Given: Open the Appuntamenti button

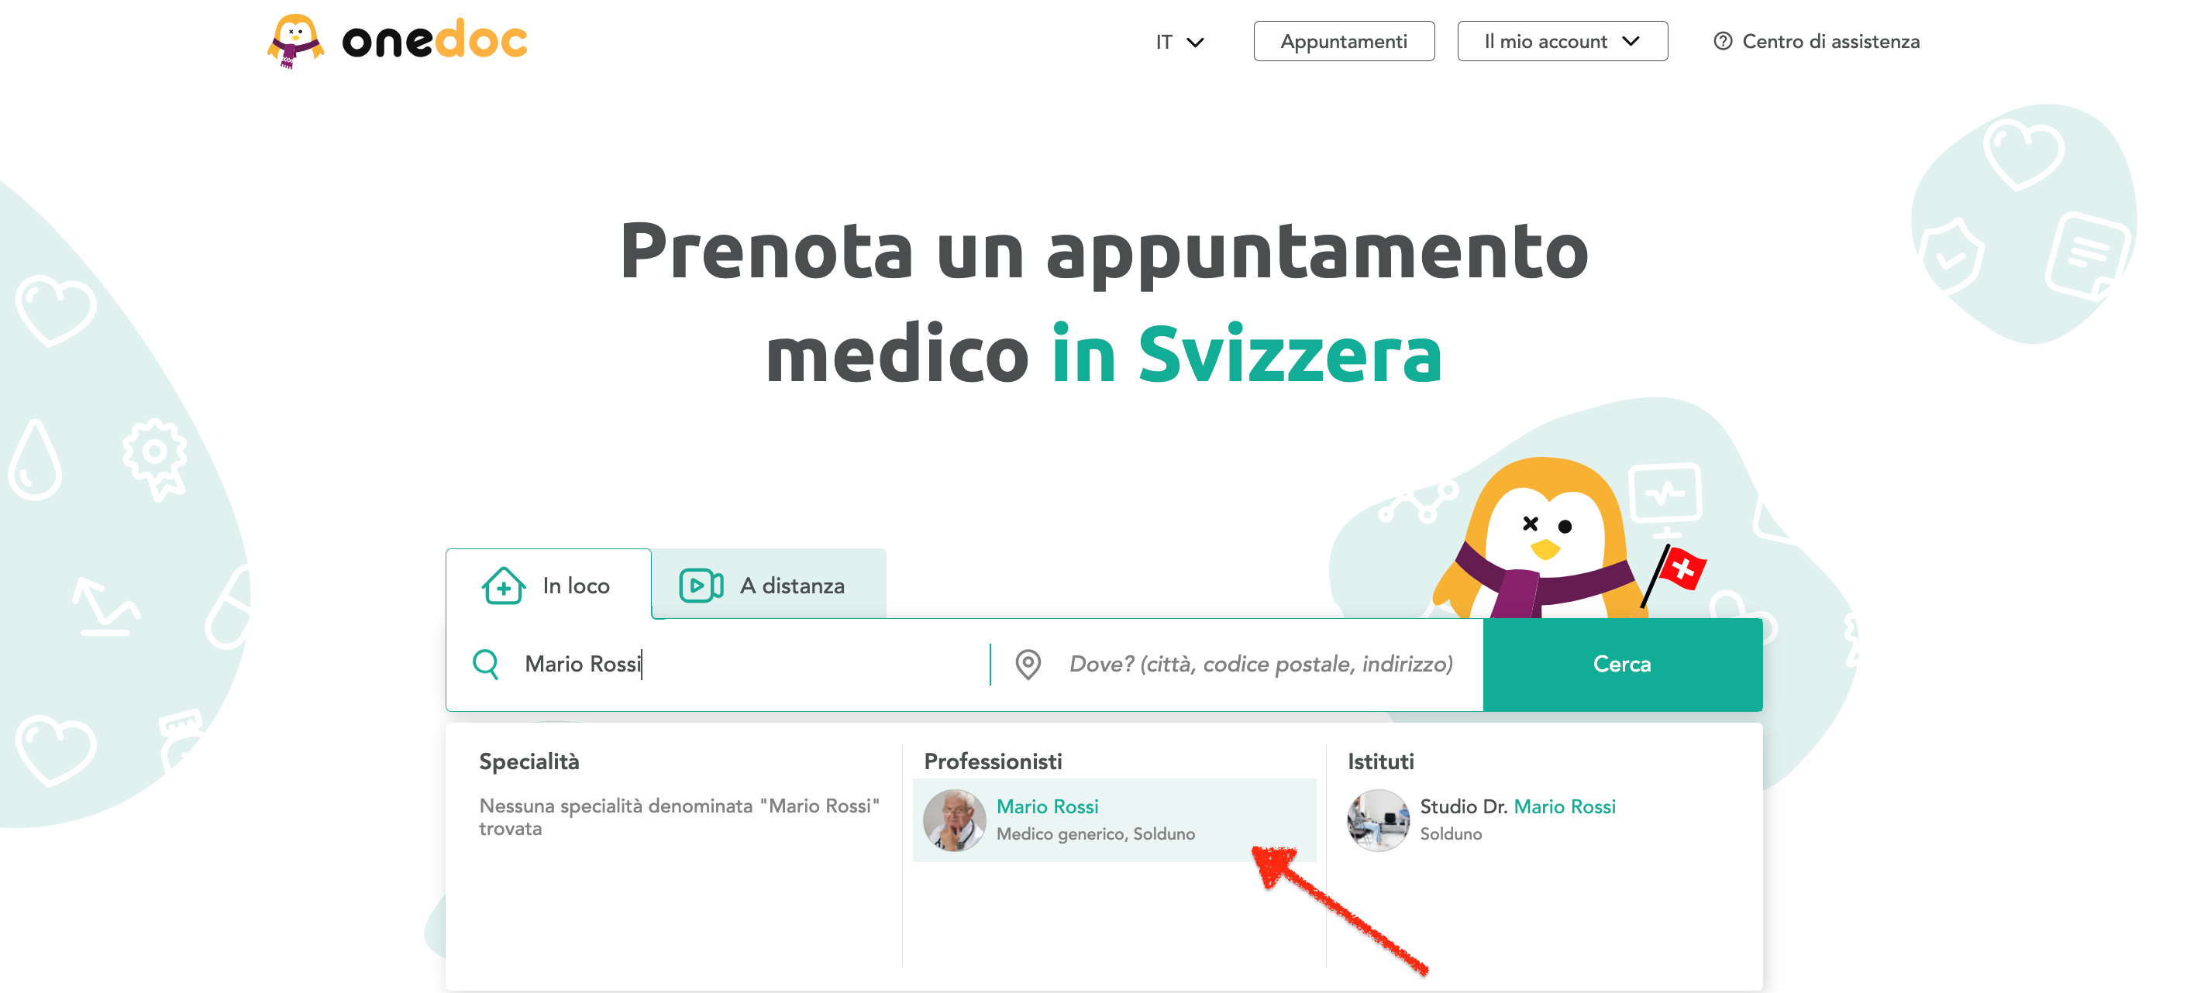Looking at the screenshot, I should click(1343, 41).
